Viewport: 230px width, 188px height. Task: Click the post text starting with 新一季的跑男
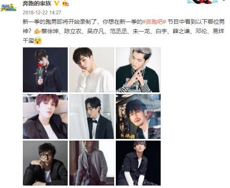click(x=124, y=31)
